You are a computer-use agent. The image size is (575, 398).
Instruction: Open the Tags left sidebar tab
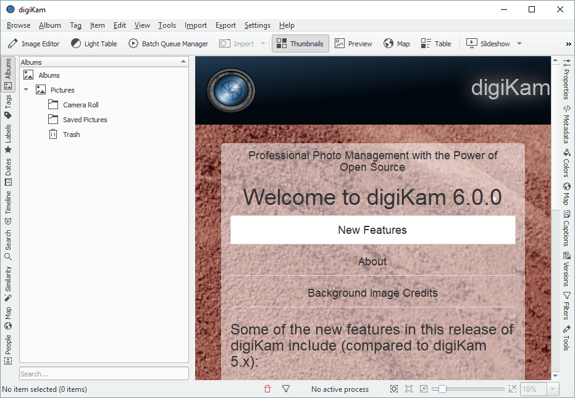coord(8,107)
